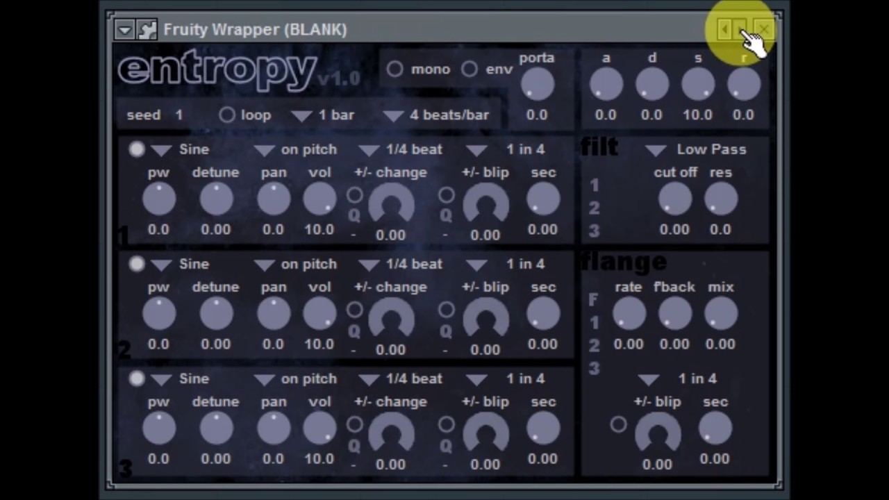Image resolution: width=889 pixels, height=500 pixels.
Task: Toggle oscillator 1 blip Q radio
Action: (x=447, y=195)
